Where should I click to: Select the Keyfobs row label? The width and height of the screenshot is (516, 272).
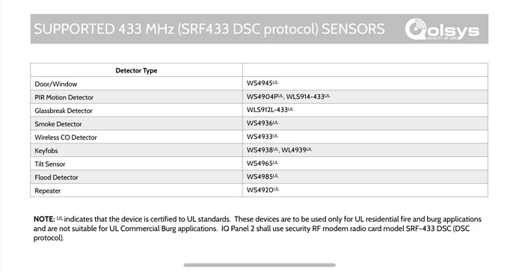pos(46,151)
